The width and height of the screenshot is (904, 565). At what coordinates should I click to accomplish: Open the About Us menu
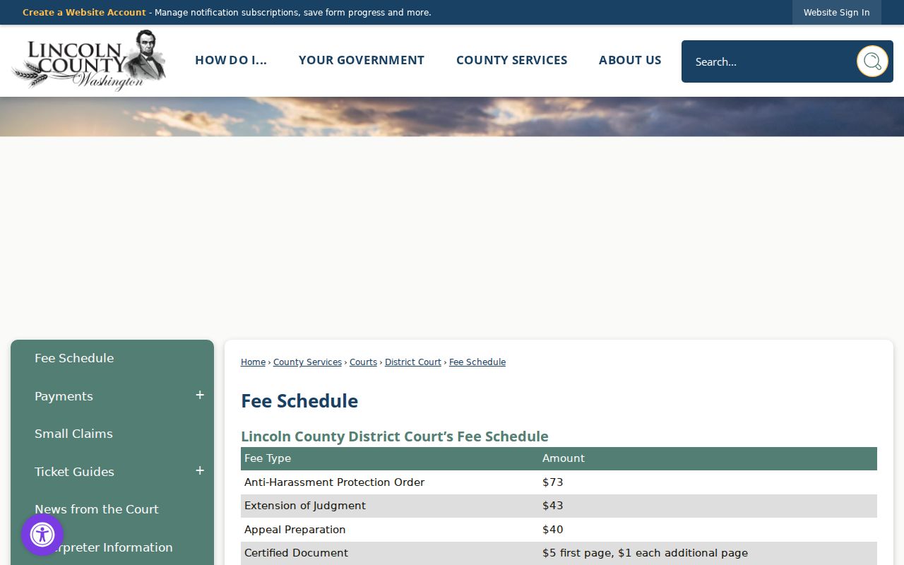pyautogui.click(x=630, y=60)
